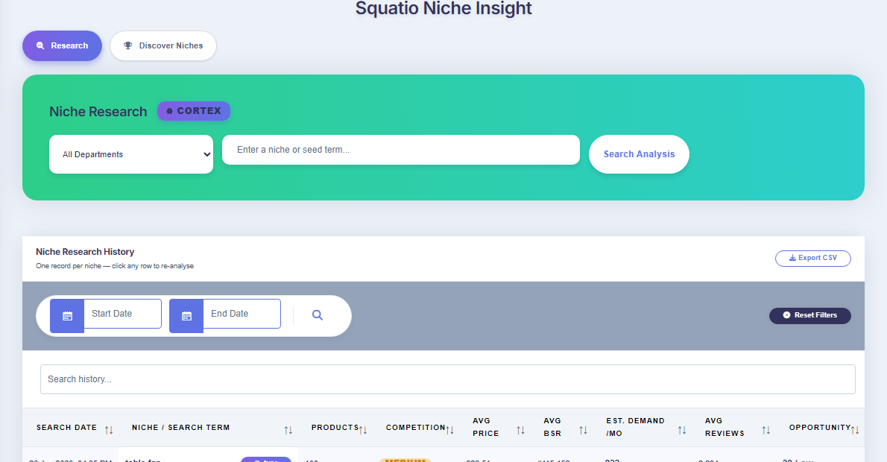The width and height of the screenshot is (887, 462).
Task: Click the COMPETITION column header text
Action: [x=416, y=428]
